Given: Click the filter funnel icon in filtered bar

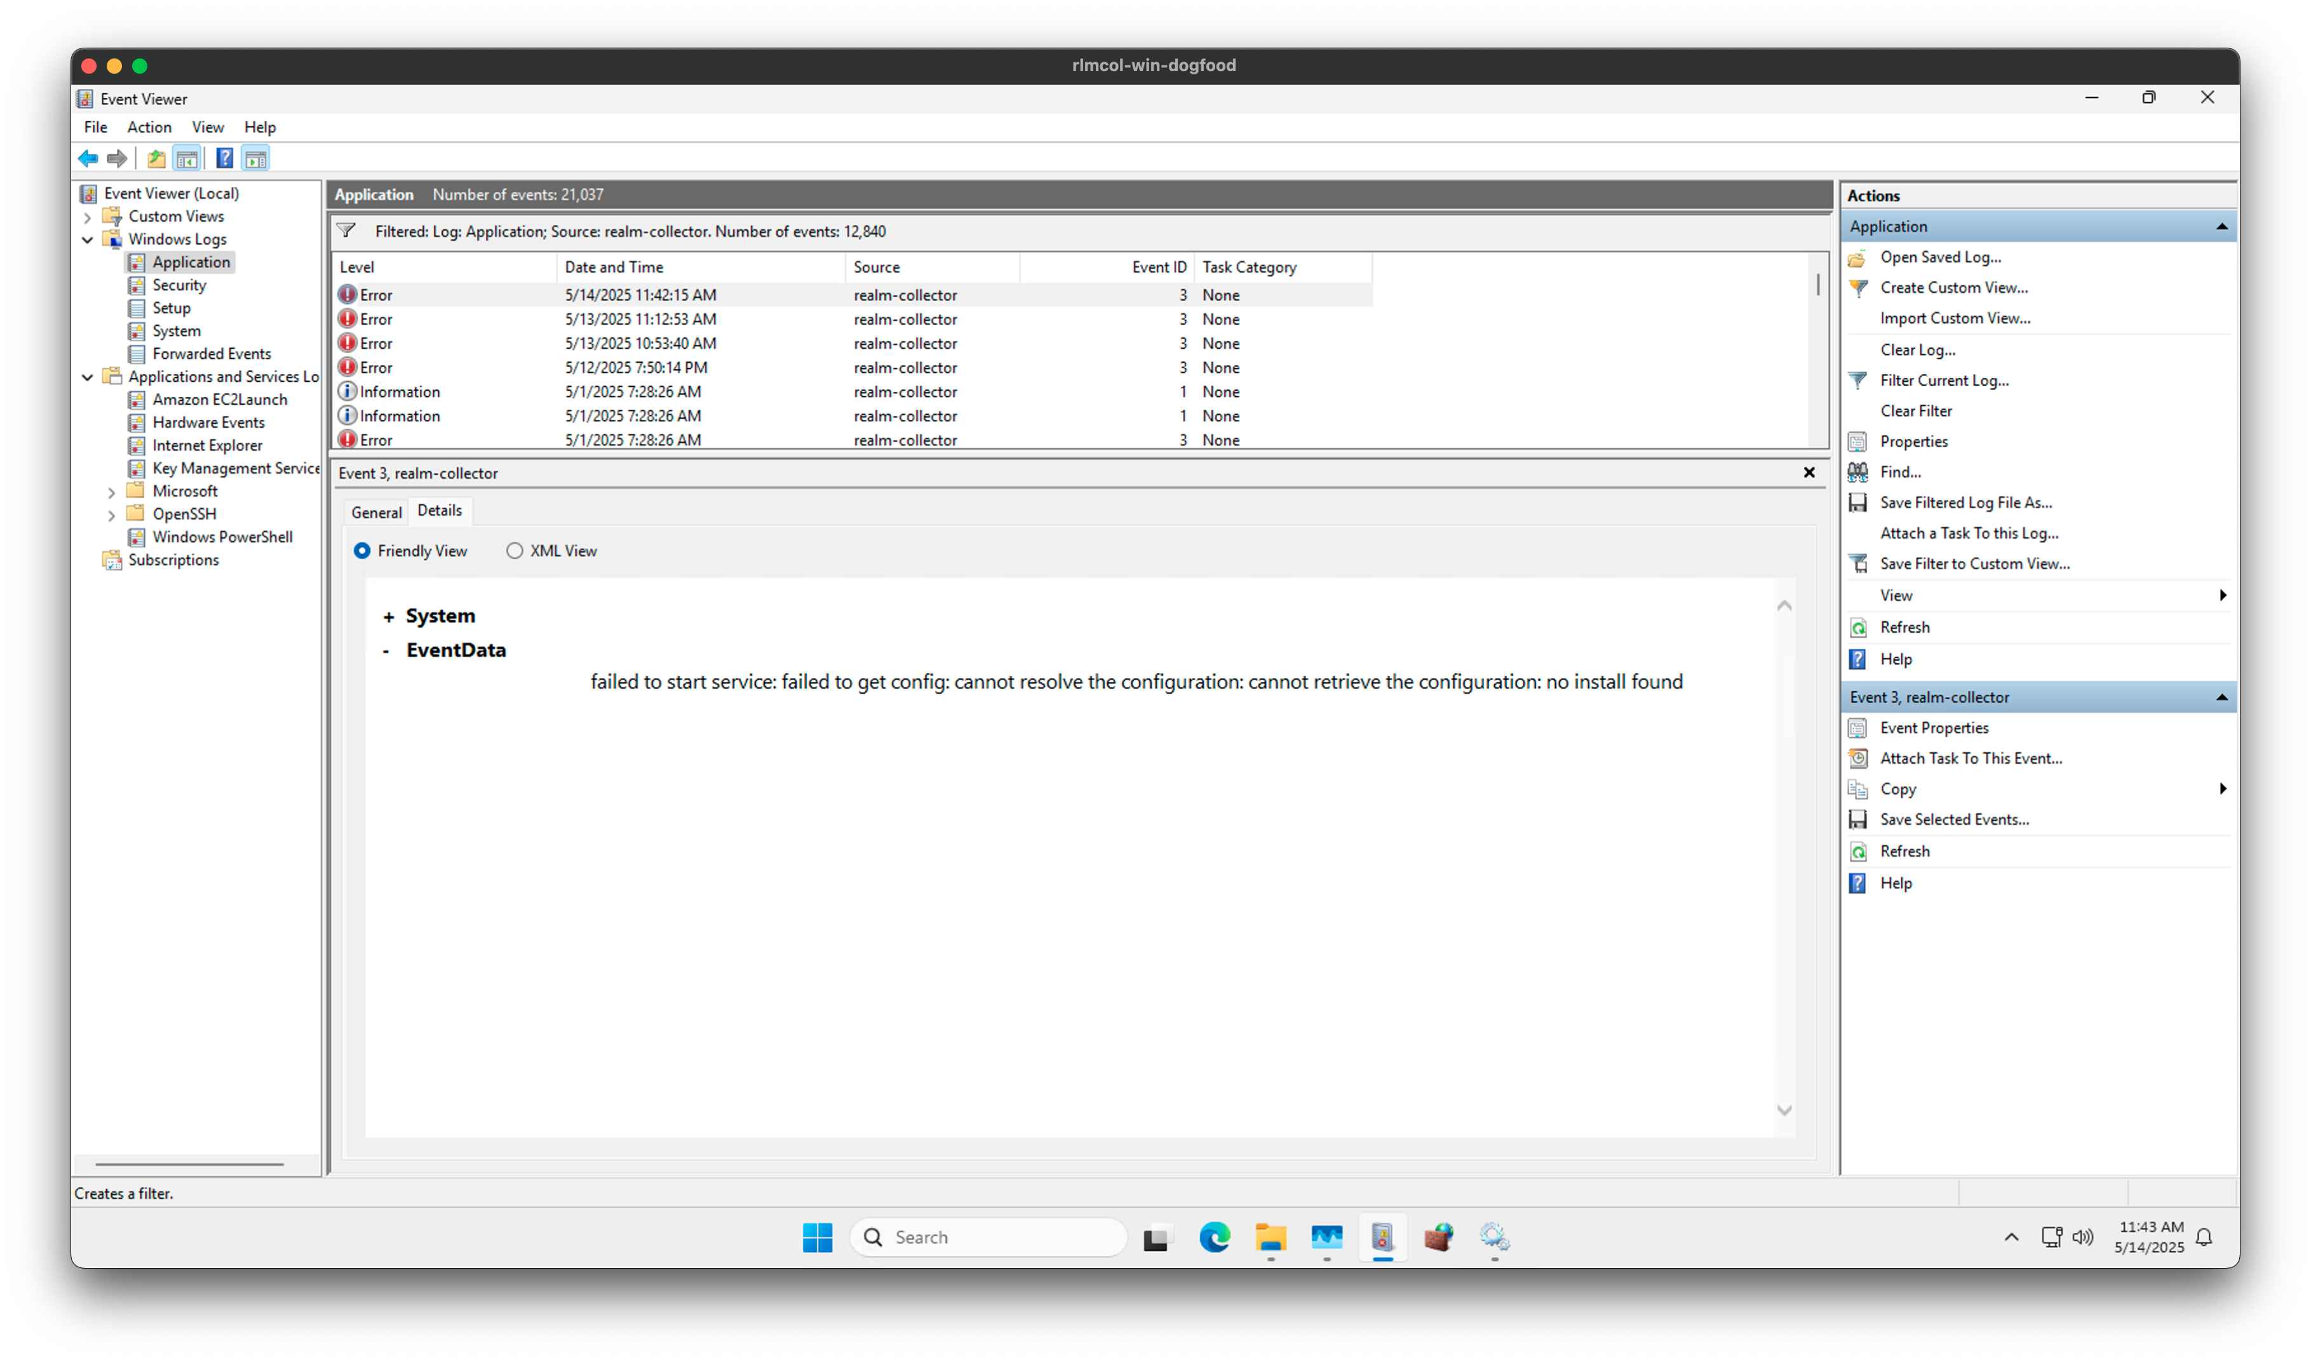Looking at the screenshot, I should click(x=347, y=231).
